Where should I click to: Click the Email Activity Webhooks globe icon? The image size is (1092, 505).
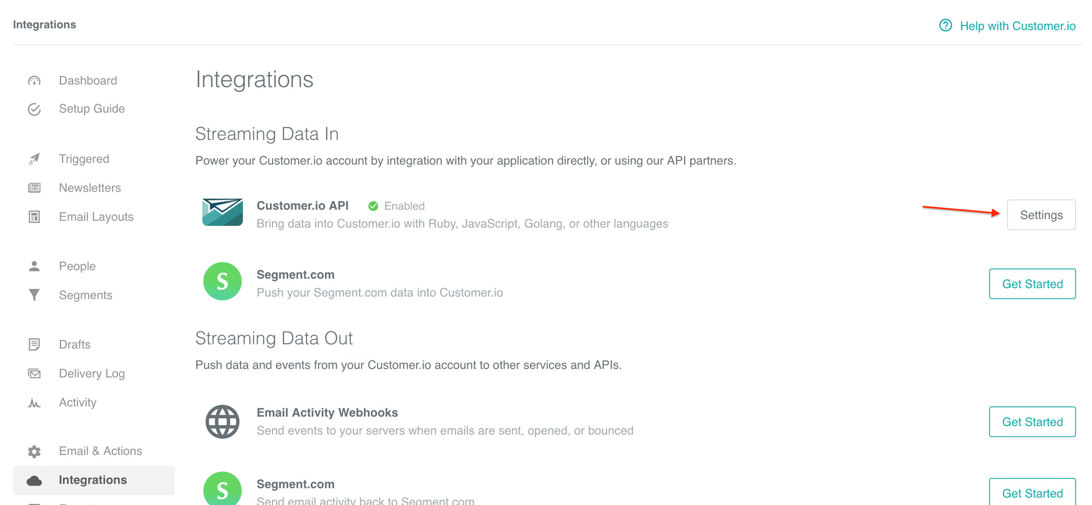[223, 422]
